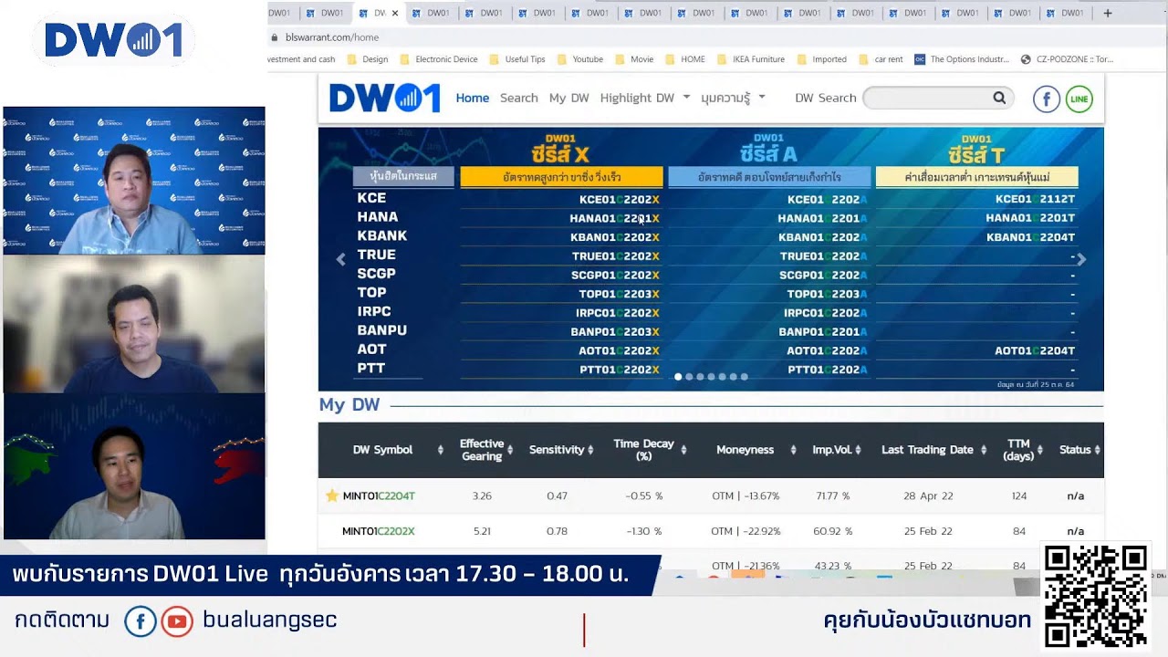Click the DW01 logo in the site header

pos(384,98)
